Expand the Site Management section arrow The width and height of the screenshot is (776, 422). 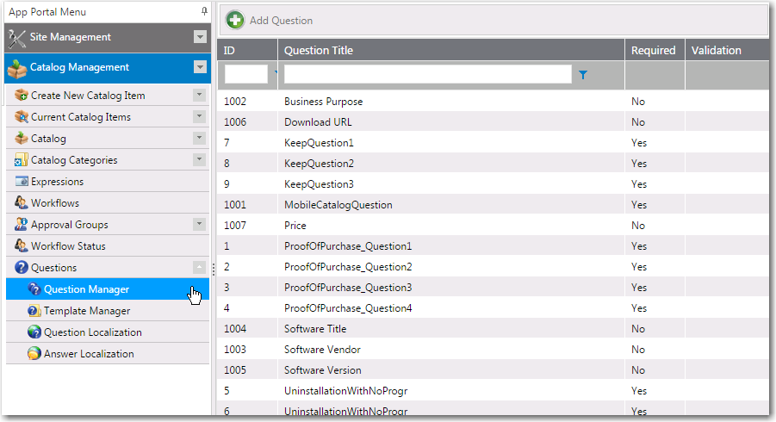click(200, 37)
